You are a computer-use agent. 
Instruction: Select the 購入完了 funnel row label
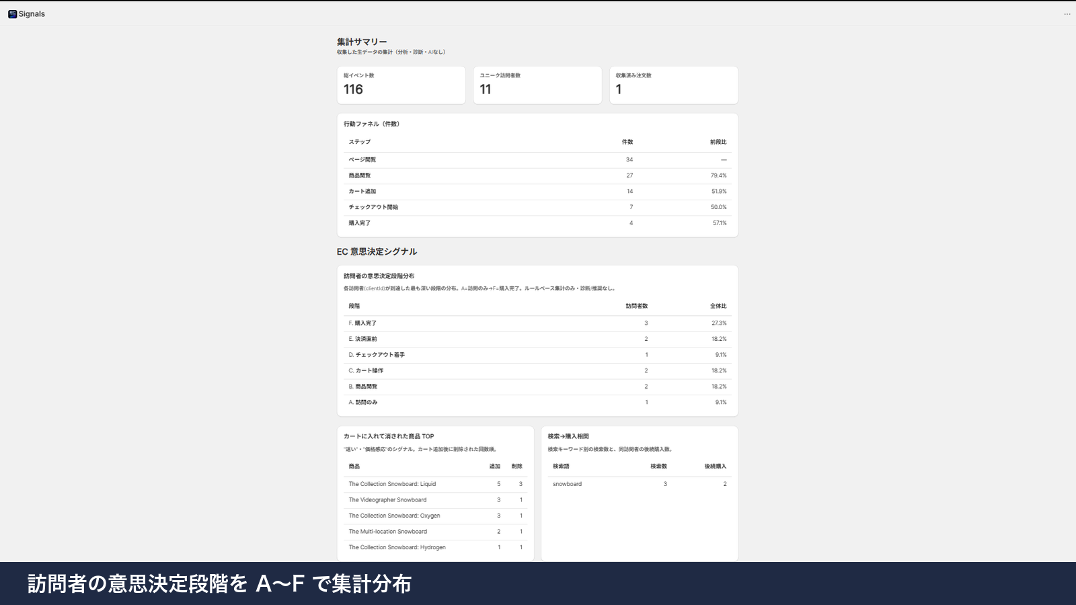click(x=360, y=223)
